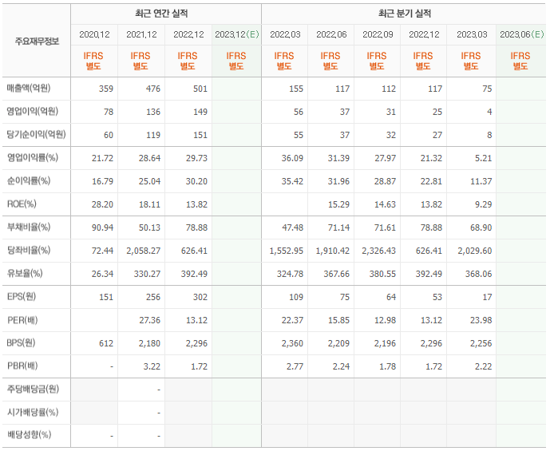Select the 순이익률(%) row label

[29, 180]
